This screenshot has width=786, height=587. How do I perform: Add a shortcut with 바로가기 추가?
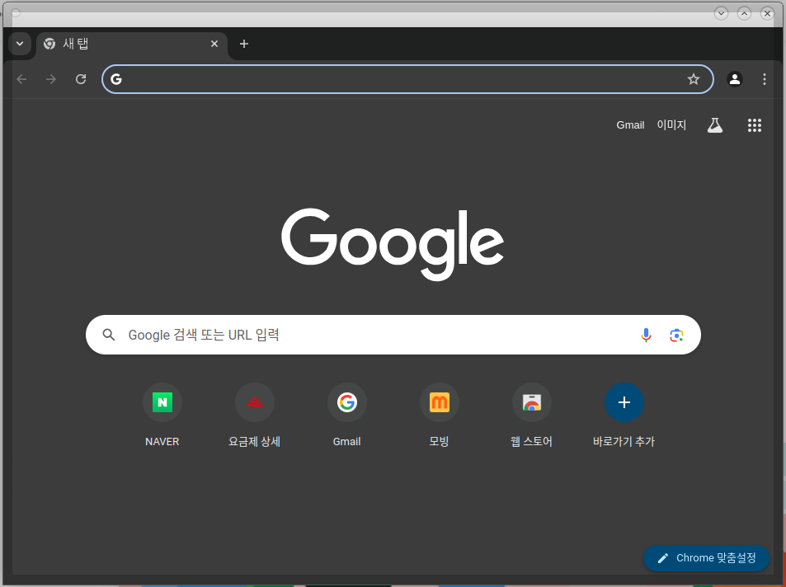[x=624, y=415]
